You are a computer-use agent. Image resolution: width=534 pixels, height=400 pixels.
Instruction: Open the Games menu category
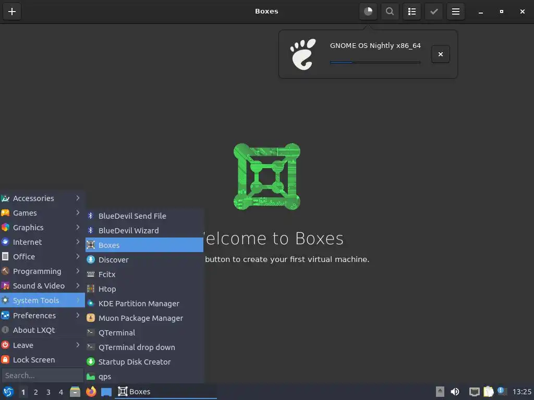(x=42, y=213)
